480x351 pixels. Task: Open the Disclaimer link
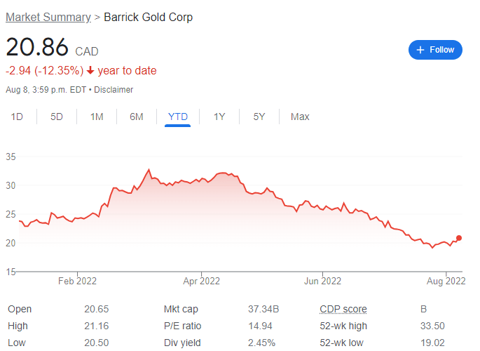(x=114, y=90)
